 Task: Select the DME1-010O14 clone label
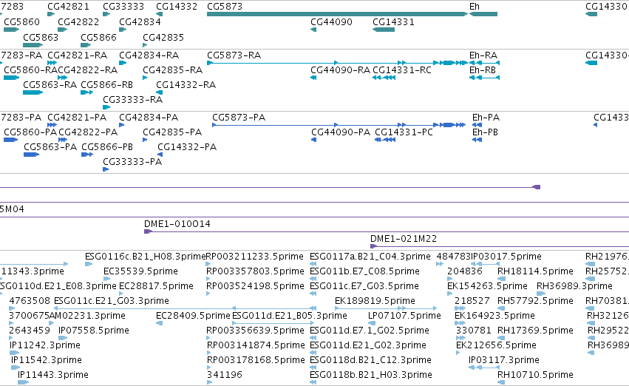[x=177, y=224]
